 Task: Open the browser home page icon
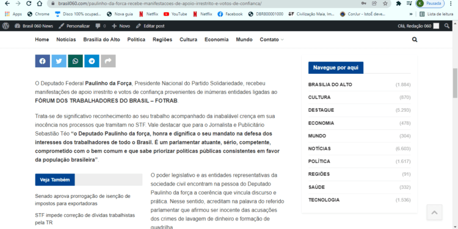click(40, 4)
